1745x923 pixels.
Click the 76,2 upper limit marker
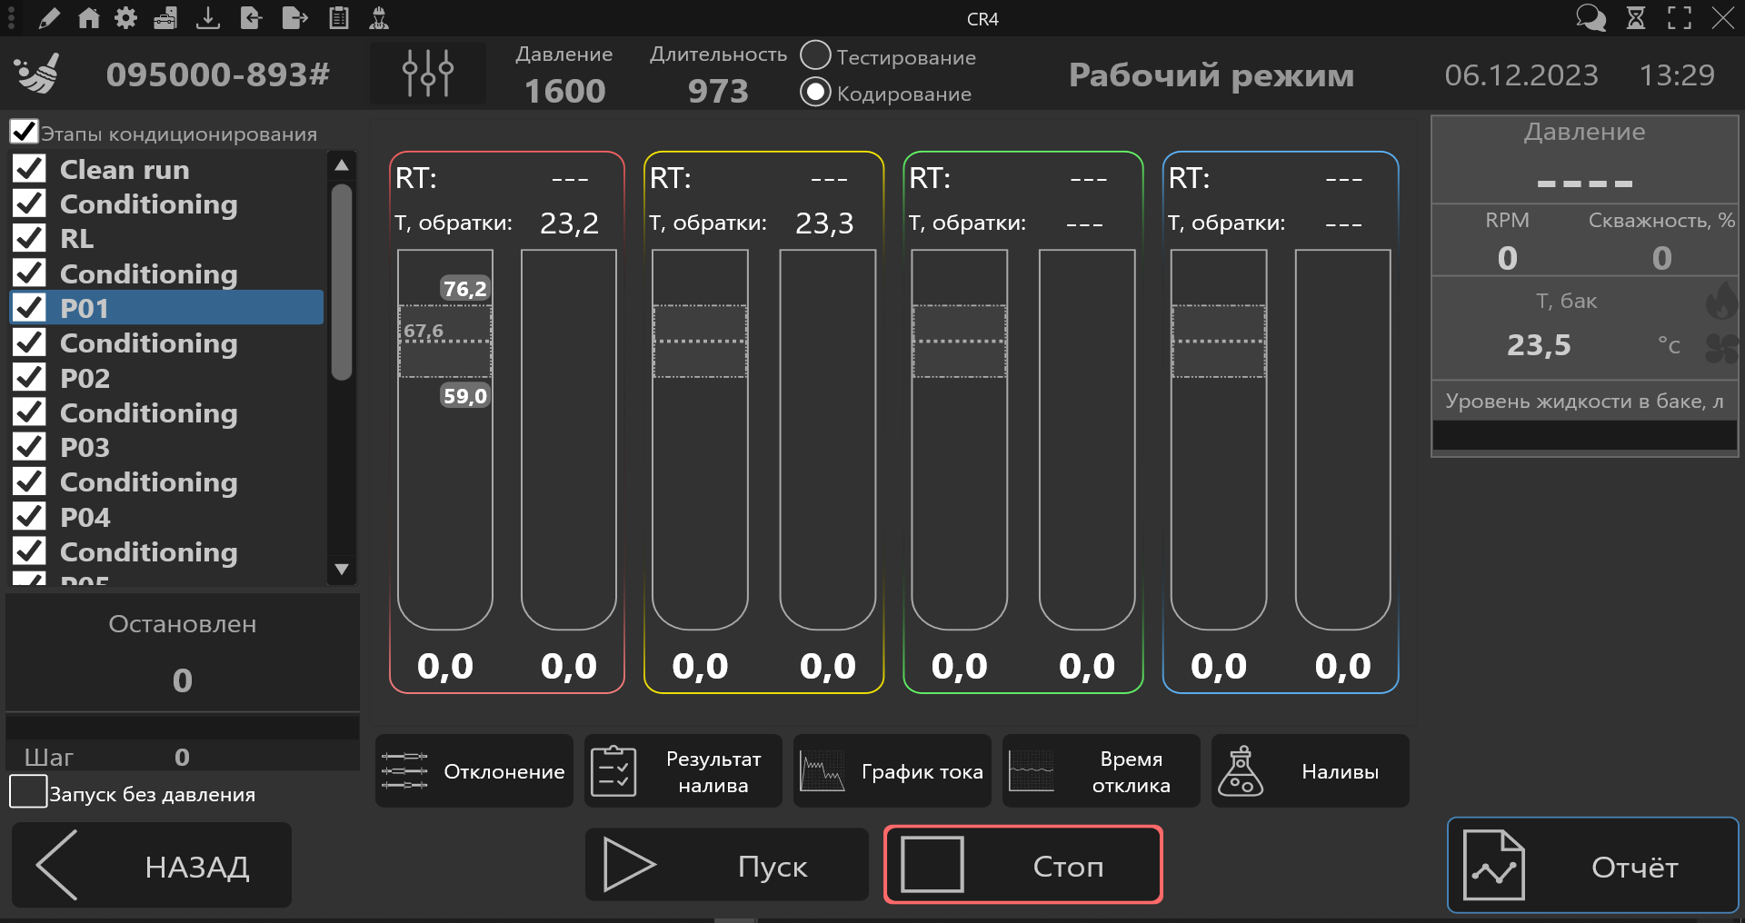(465, 289)
